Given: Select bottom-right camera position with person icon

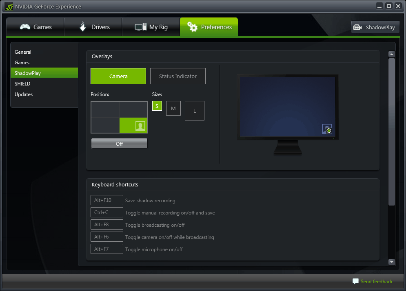Looking at the screenshot, I should 133,125.
